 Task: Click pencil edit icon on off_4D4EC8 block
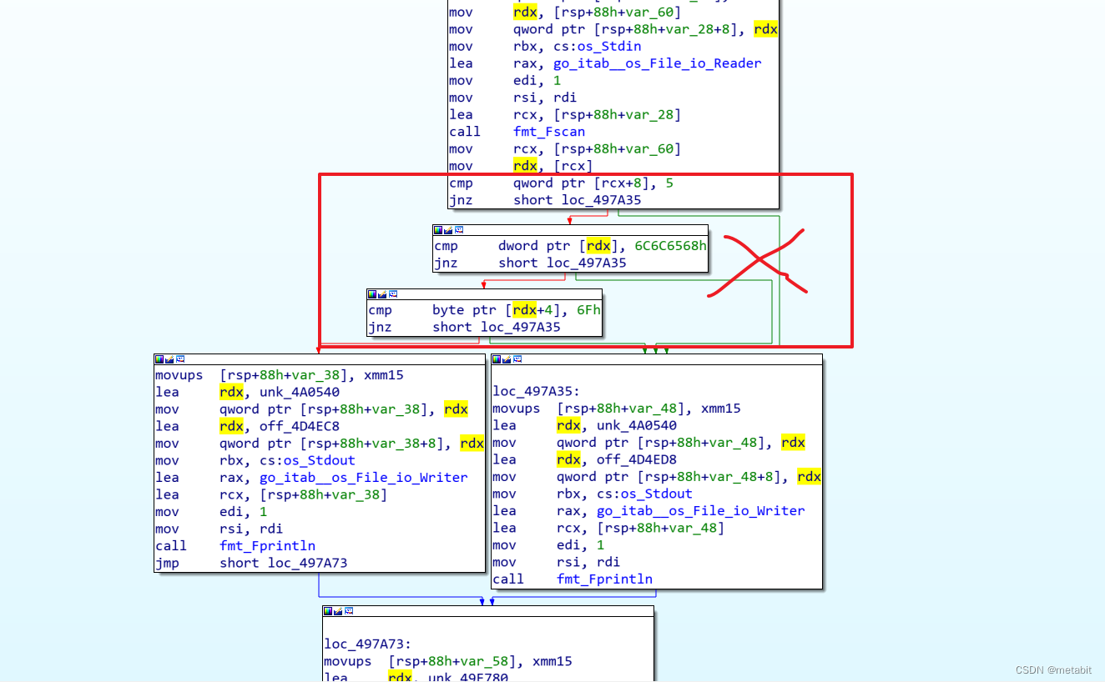[x=169, y=359]
